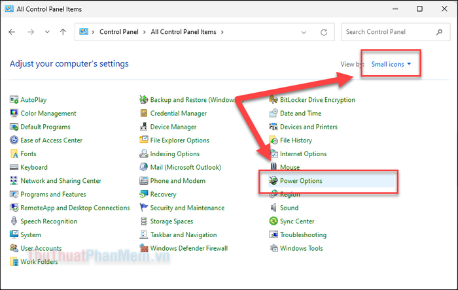Open the Region settings link

[x=290, y=194]
